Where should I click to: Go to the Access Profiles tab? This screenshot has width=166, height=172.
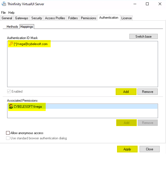[55, 18]
